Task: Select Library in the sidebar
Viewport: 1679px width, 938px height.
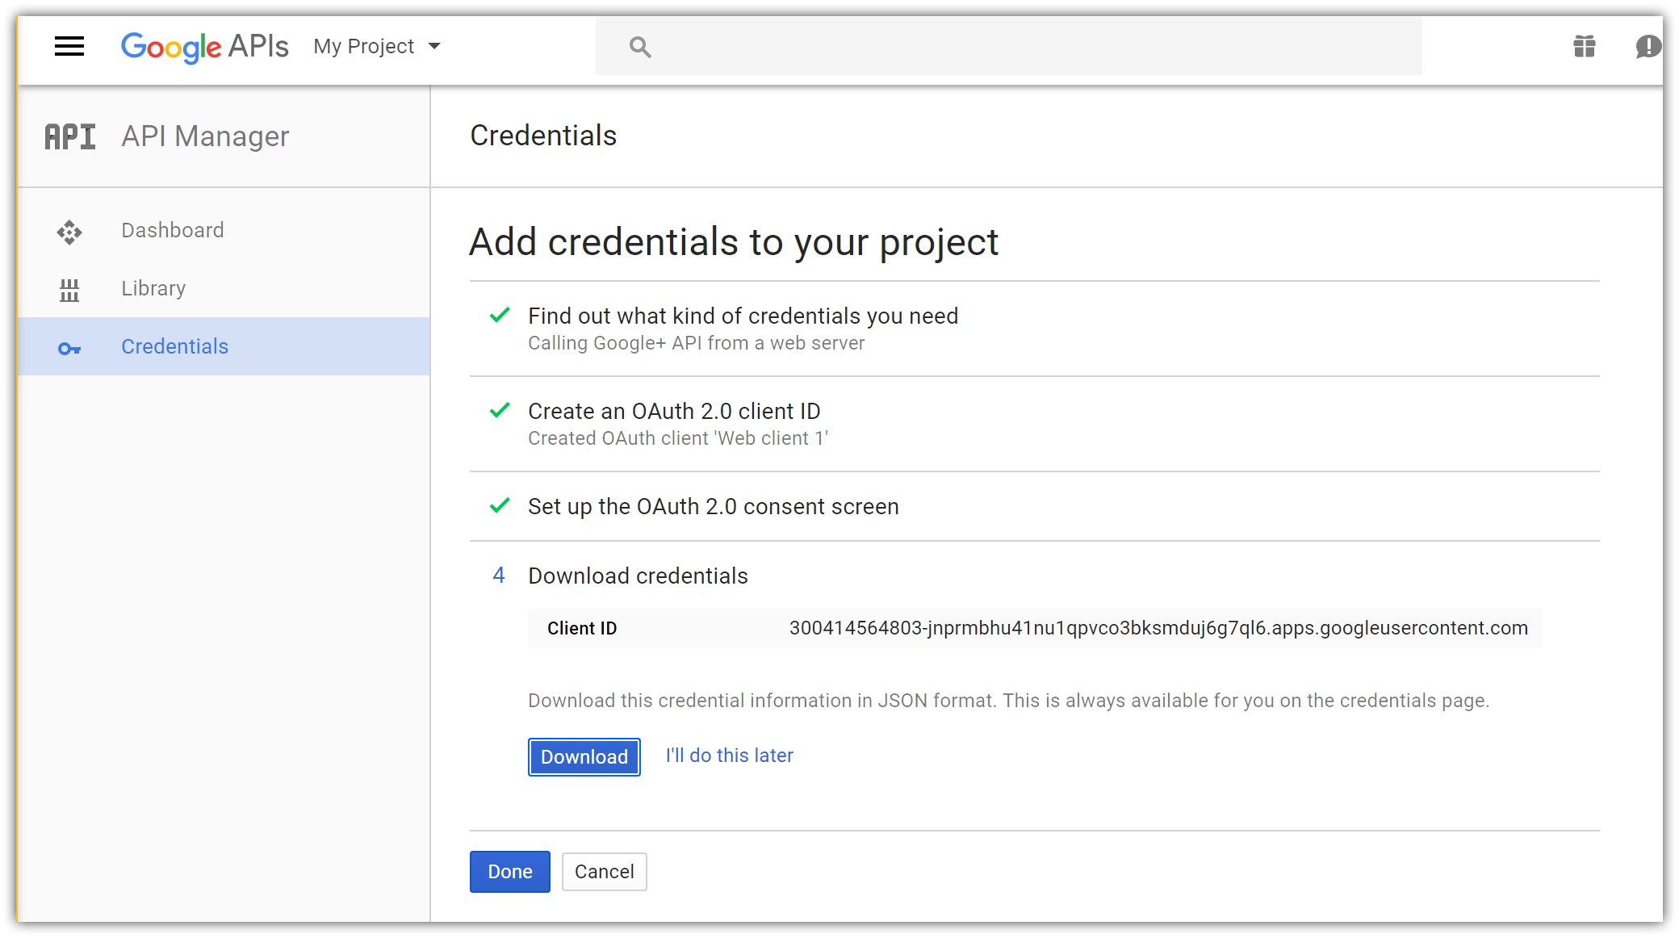Action: click(x=153, y=289)
